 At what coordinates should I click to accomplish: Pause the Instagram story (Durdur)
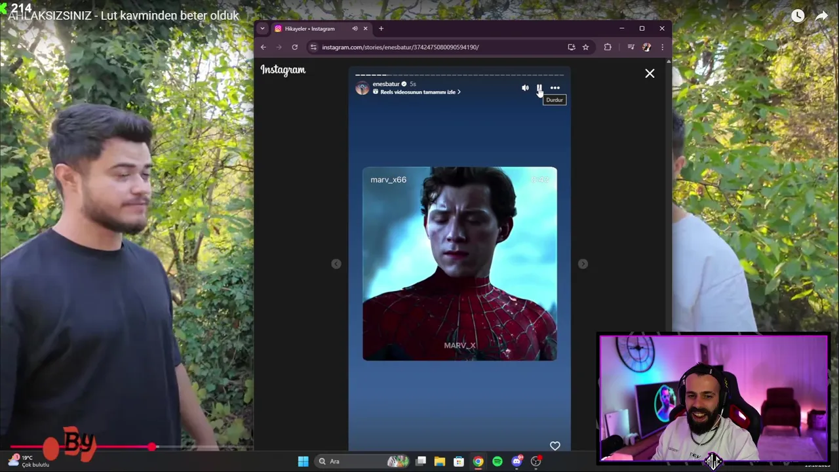539,88
